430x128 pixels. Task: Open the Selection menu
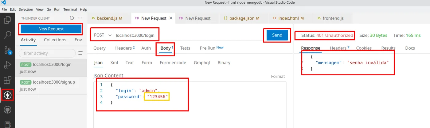click(26, 9)
